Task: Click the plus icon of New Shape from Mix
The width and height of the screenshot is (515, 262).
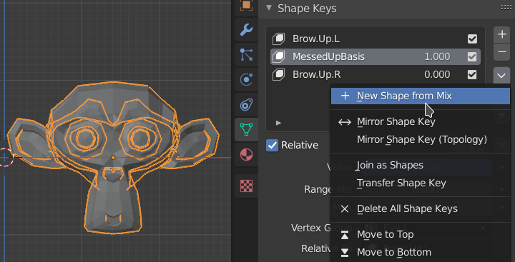Action: click(x=345, y=96)
